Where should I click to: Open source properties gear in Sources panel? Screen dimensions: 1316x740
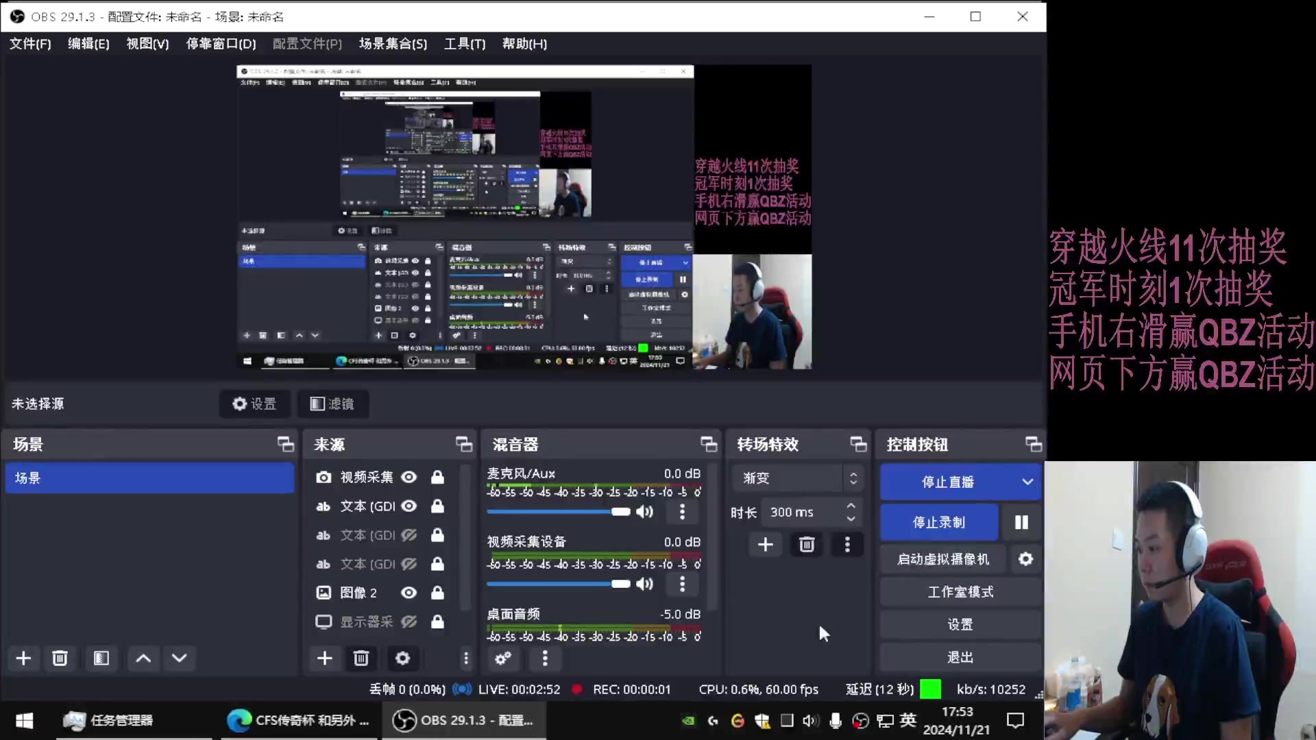(402, 658)
